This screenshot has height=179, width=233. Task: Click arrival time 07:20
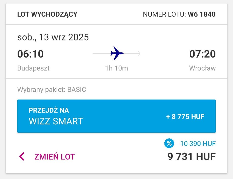202,54
